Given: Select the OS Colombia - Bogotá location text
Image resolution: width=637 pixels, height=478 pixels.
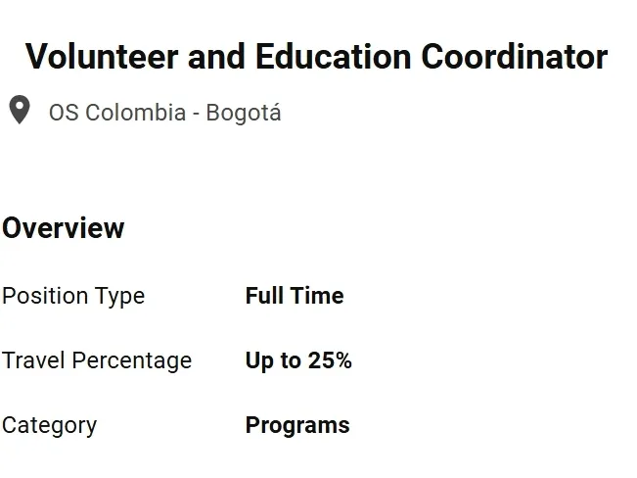Looking at the screenshot, I should (x=165, y=113).
